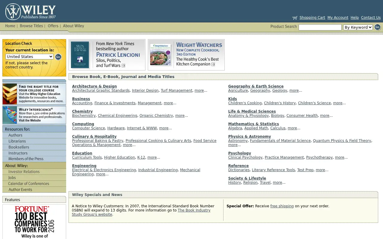The height and width of the screenshot is (239, 383).
Task: Open the Wiley Higher Education banner
Action: click(34, 94)
